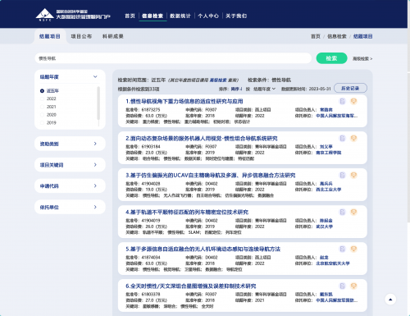410x316 pixels.
Task: Open document icon for project 1 惯性导航视角
Action: point(342,101)
